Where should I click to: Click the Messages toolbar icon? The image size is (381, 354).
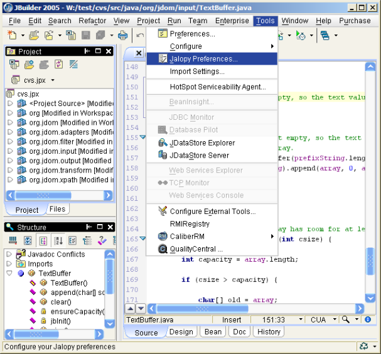click(x=325, y=36)
